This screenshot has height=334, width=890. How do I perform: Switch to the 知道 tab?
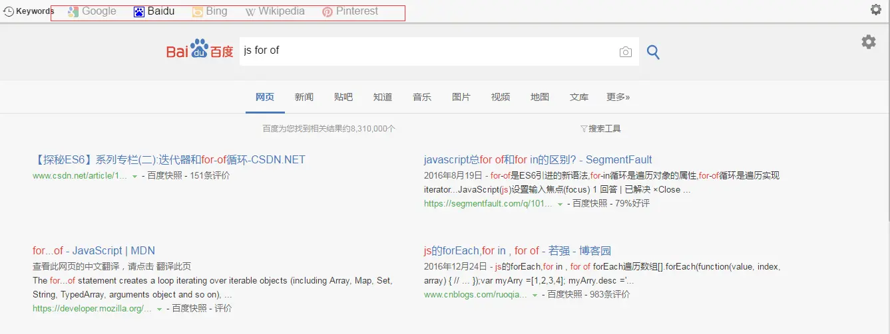click(x=383, y=97)
